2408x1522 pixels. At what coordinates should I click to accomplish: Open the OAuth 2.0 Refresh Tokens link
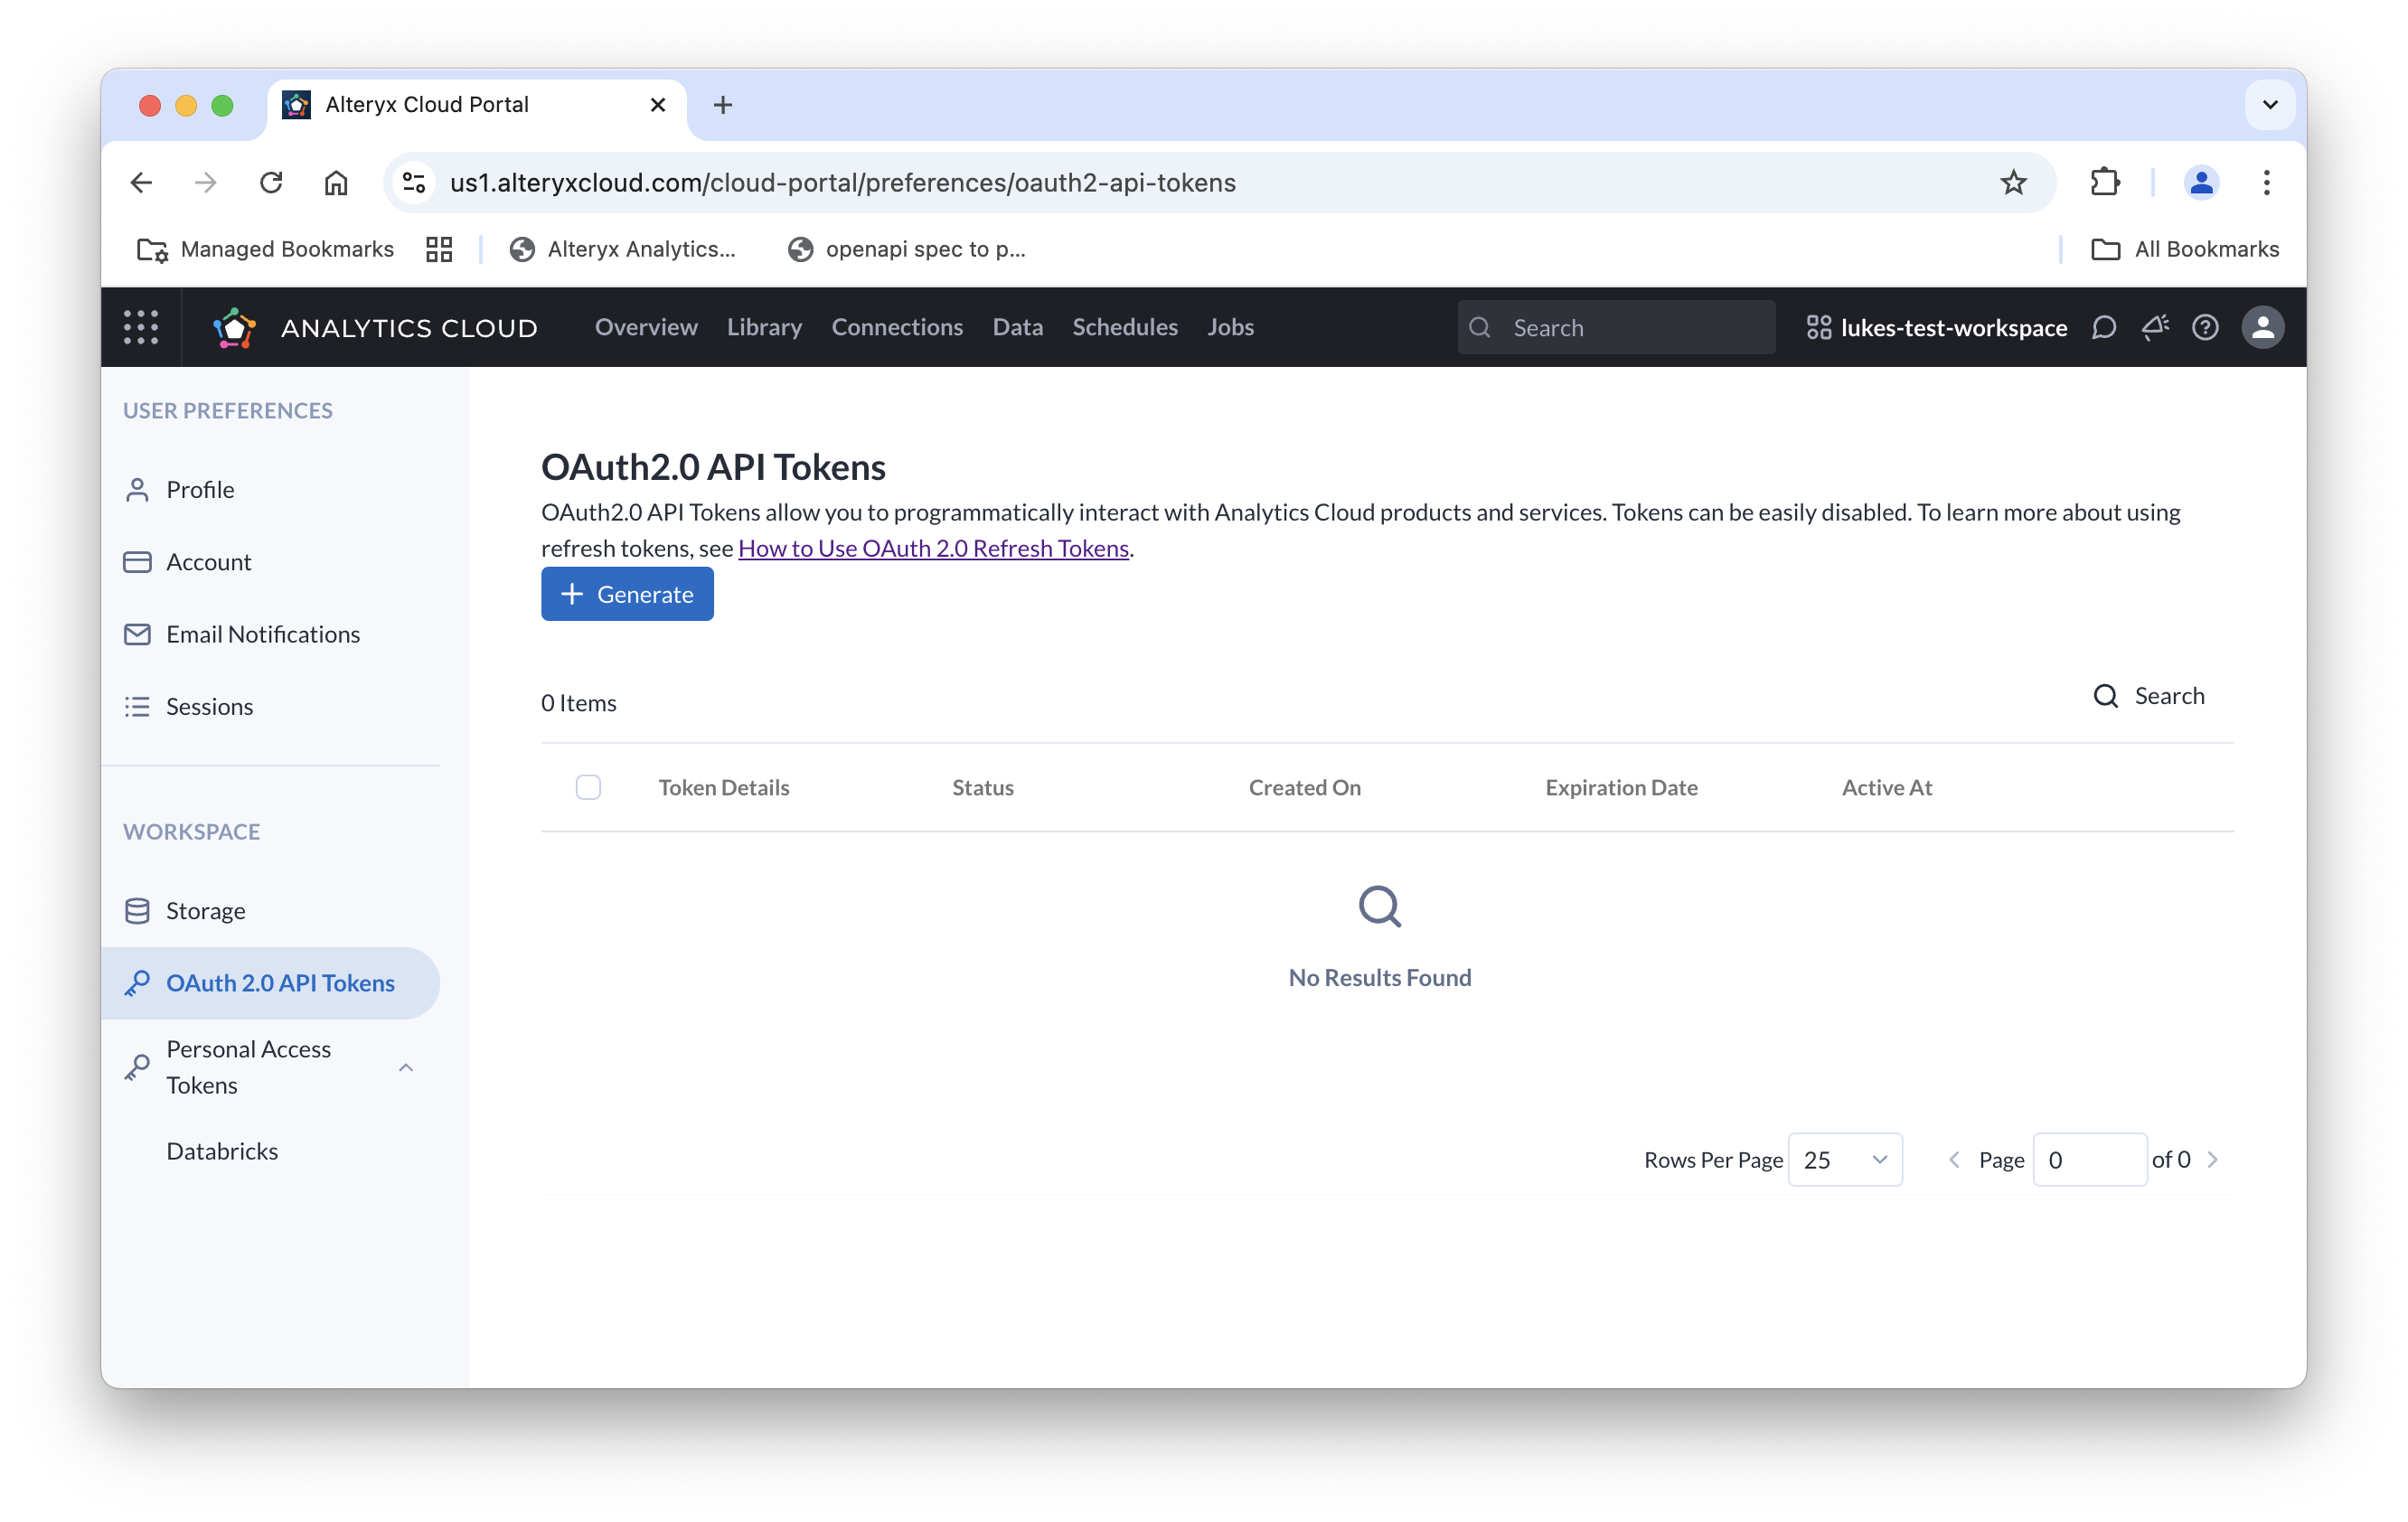(x=933, y=548)
